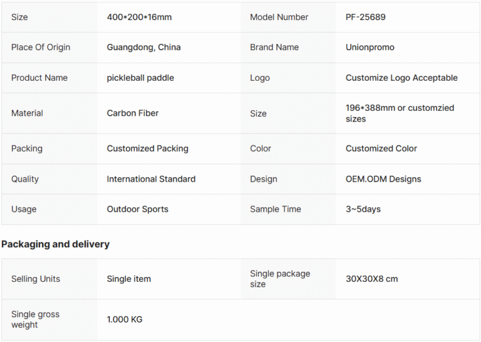481x342 pixels.
Task: Select the 3~5days sample time value
Action: click(x=363, y=209)
